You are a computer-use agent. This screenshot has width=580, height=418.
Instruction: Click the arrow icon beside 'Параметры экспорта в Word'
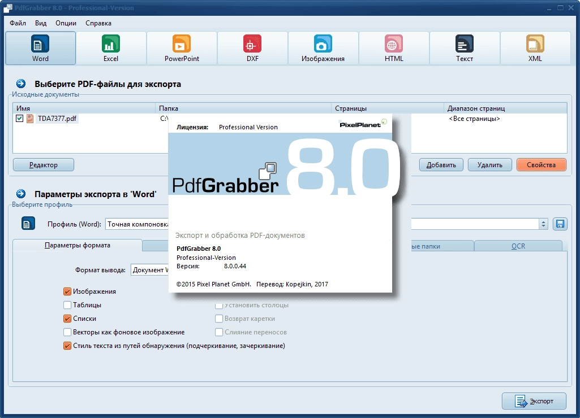point(21,194)
